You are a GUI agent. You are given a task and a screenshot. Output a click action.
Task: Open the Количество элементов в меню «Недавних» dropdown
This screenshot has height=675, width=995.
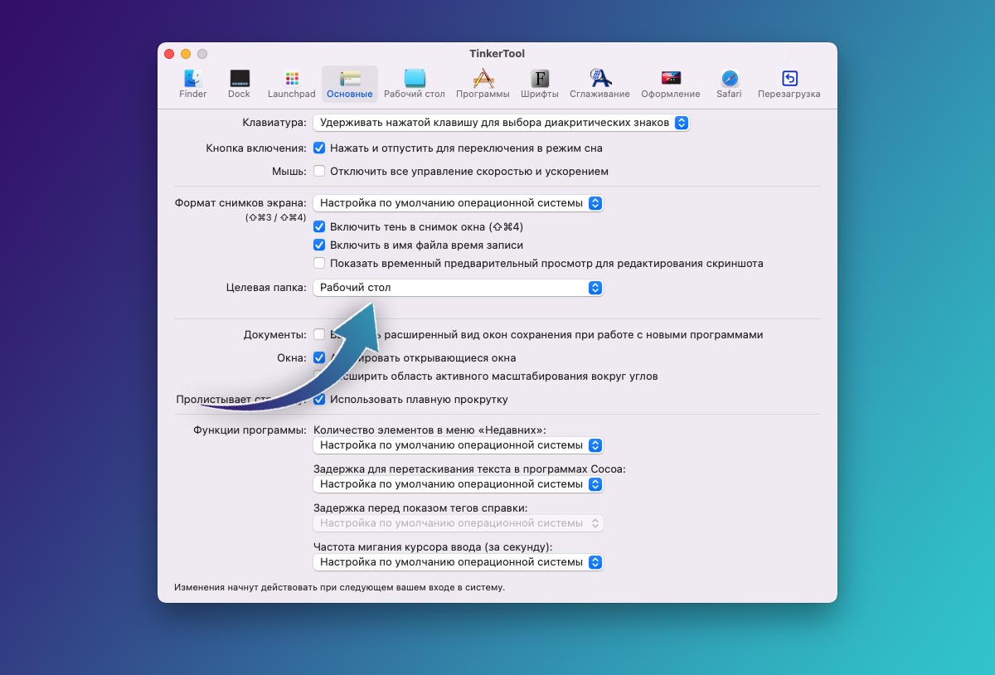(x=459, y=445)
